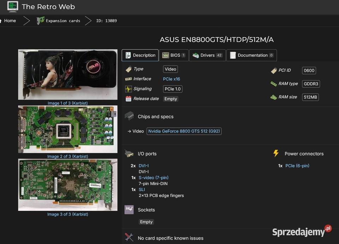Click the PCI ID tag icon
Image resolution: width=339 pixels, height=244 pixels.
[x=274, y=71]
